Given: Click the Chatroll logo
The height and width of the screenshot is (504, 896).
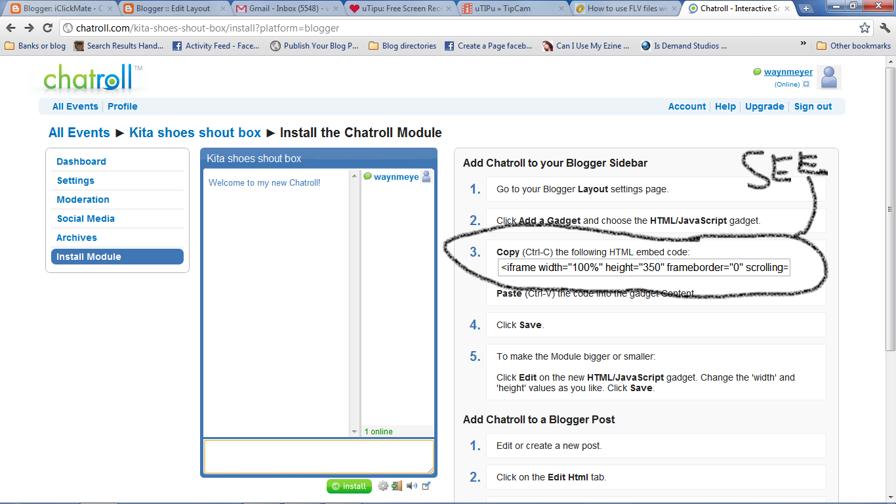Looking at the screenshot, I should (x=89, y=77).
